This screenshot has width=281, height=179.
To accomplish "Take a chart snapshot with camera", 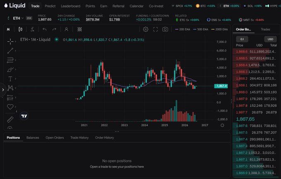I will point(165,29).
